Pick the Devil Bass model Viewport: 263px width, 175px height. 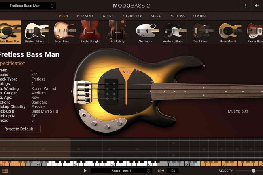[200, 32]
